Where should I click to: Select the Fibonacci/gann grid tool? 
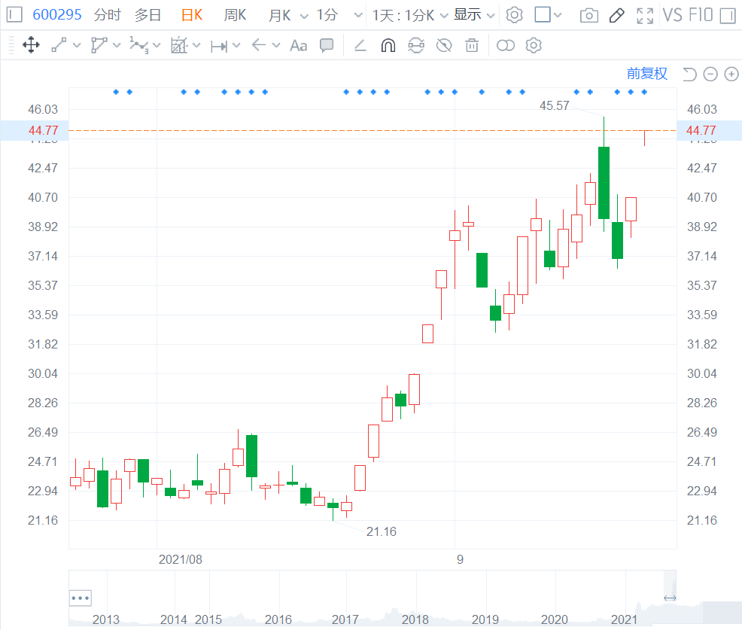tap(179, 45)
